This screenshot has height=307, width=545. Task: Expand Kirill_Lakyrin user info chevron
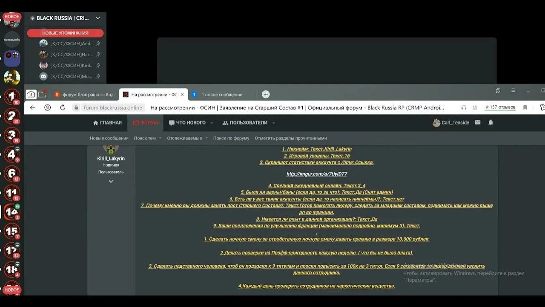point(111,181)
